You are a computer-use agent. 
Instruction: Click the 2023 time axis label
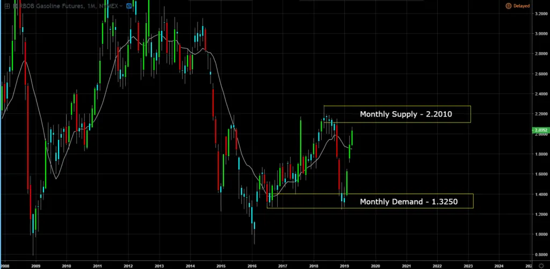(468, 265)
